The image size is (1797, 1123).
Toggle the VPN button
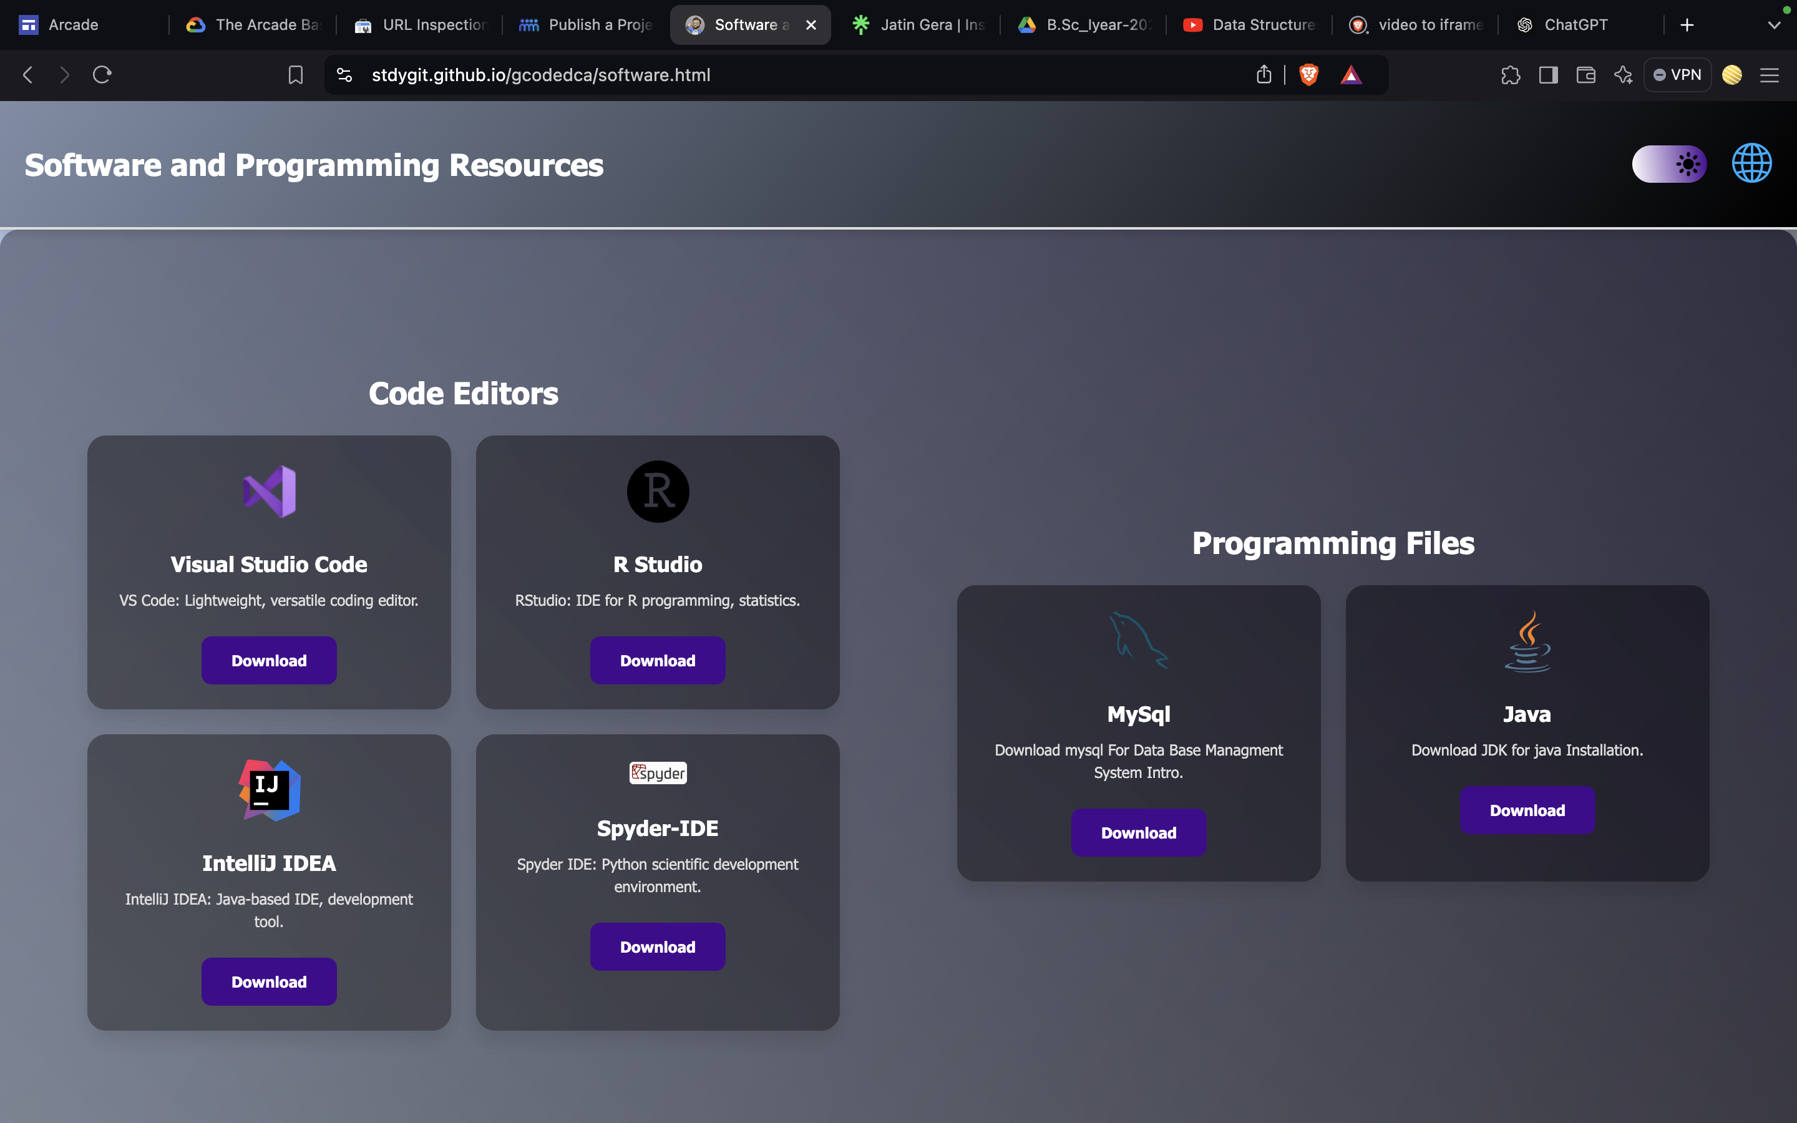[1677, 75]
